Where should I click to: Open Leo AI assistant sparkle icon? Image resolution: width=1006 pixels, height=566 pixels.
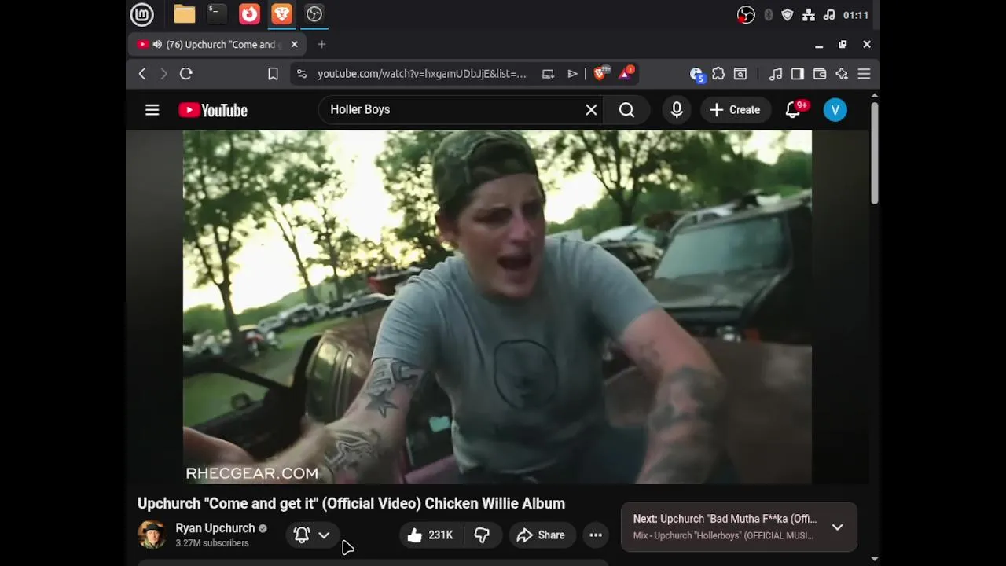click(842, 74)
